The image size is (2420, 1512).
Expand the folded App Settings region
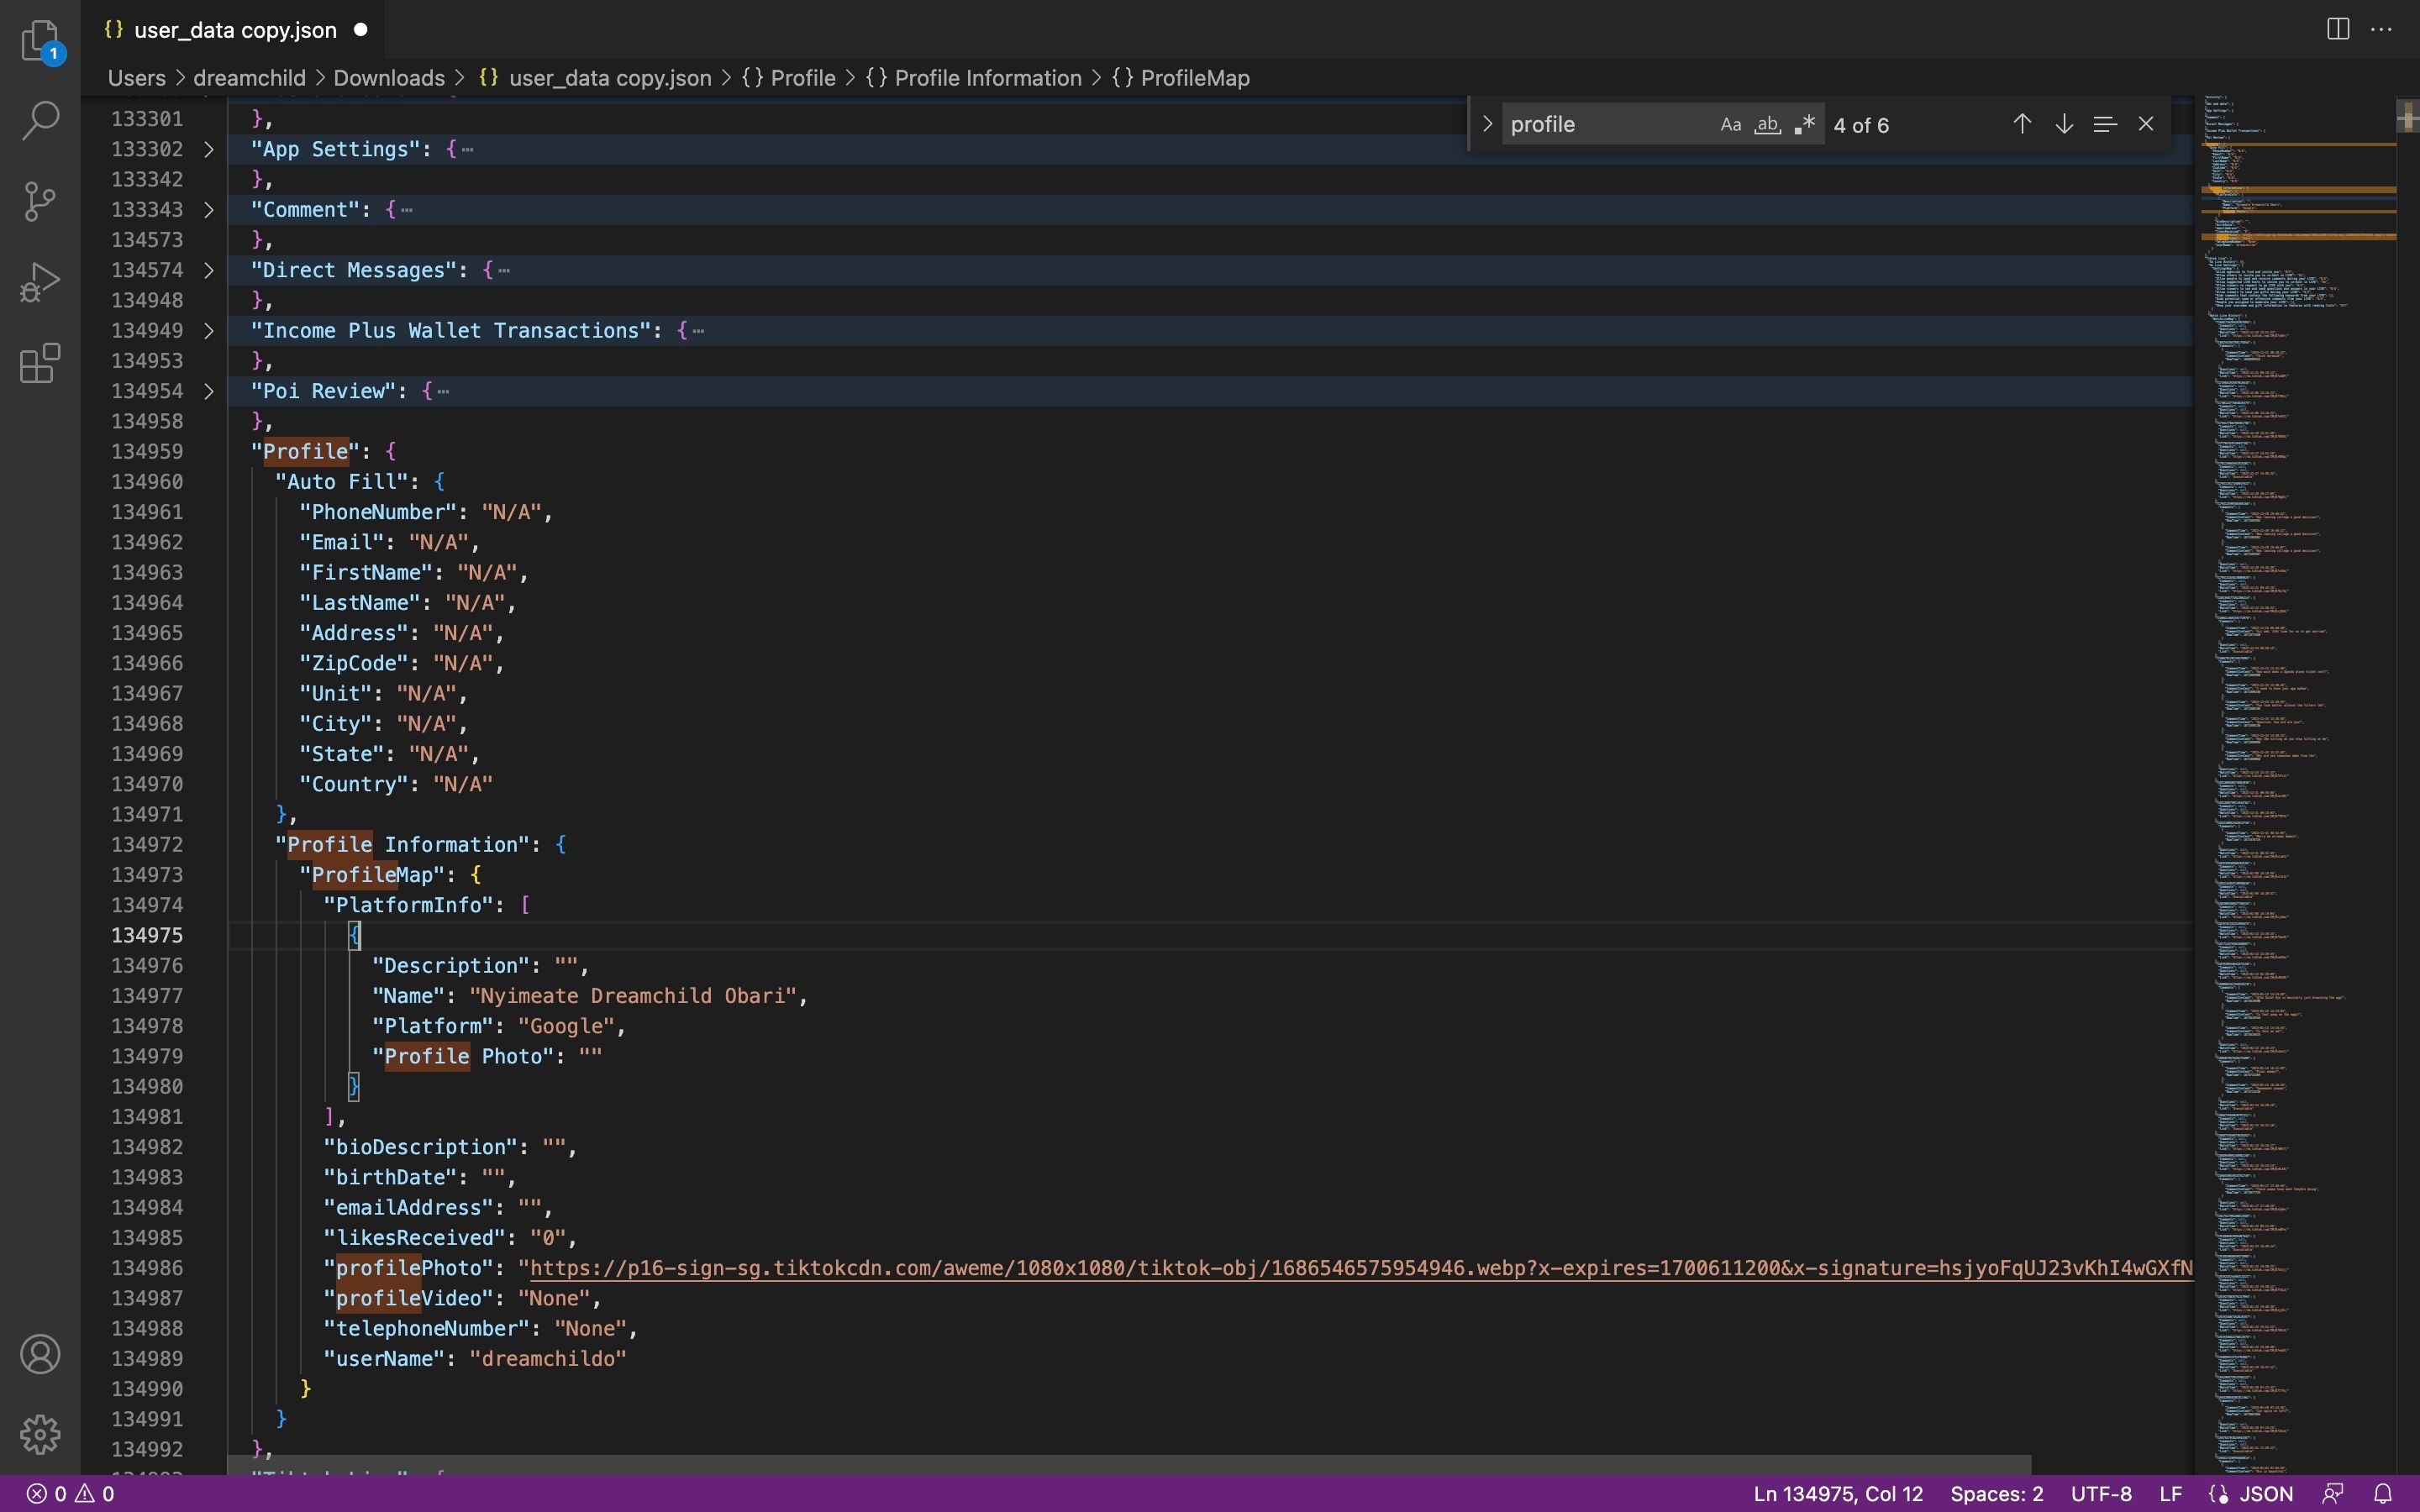208,149
